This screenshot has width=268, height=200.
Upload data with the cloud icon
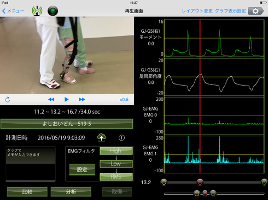pyautogui.click(x=102, y=138)
